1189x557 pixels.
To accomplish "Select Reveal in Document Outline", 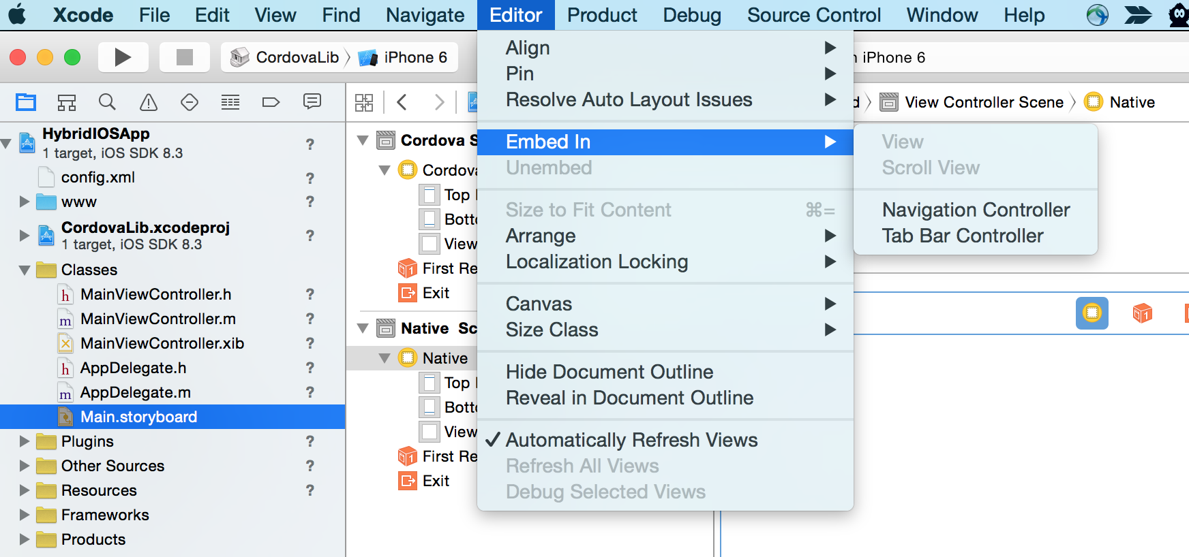I will click(665, 398).
